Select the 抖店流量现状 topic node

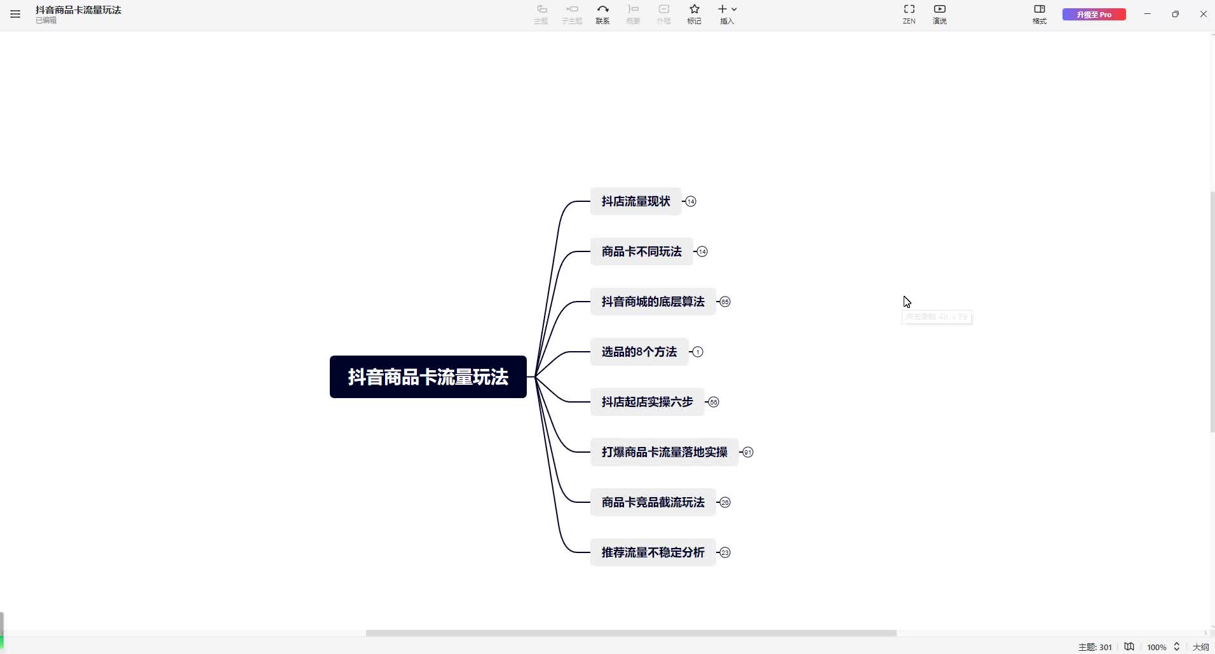point(635,201)
